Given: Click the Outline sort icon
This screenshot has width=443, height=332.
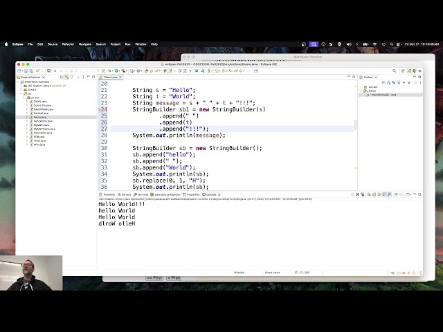Looking at the screenshot, I should click(388, 83).
